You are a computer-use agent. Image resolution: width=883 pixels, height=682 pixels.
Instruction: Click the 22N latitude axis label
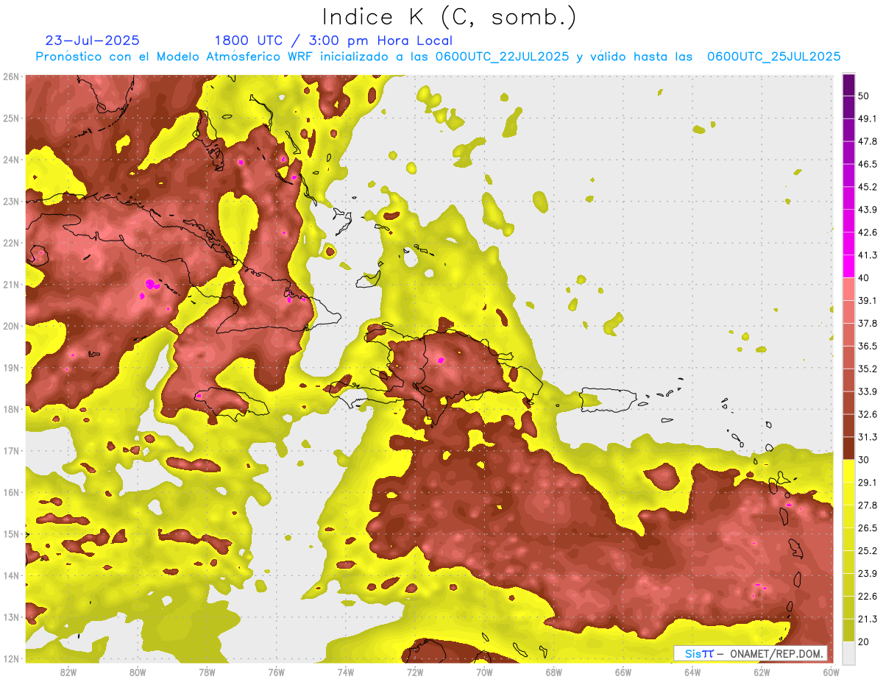pyautogui.click(x=11, y=243)
